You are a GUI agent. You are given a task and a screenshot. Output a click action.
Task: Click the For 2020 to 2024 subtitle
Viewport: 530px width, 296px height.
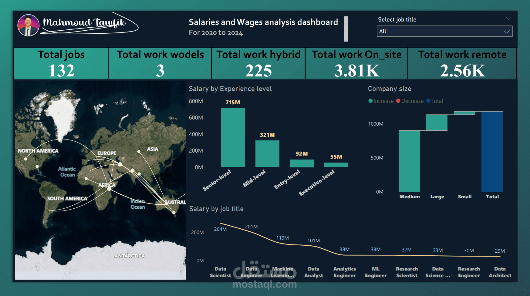[x=216, y=32]
